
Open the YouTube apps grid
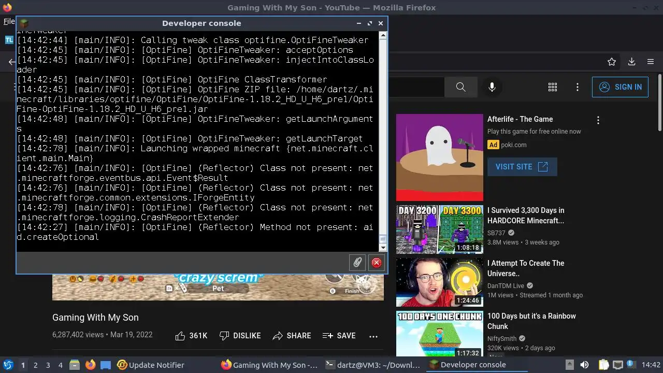[553, 87]
